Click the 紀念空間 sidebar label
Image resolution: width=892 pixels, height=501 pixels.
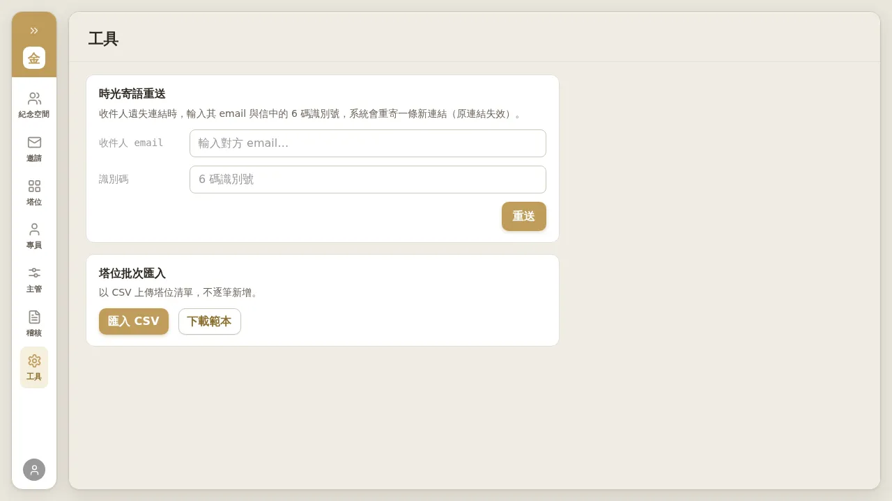pos(34,114)
